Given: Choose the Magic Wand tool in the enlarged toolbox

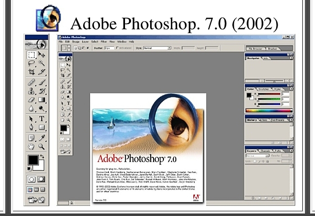Looking at the screenshot, I should click(41, 63).
